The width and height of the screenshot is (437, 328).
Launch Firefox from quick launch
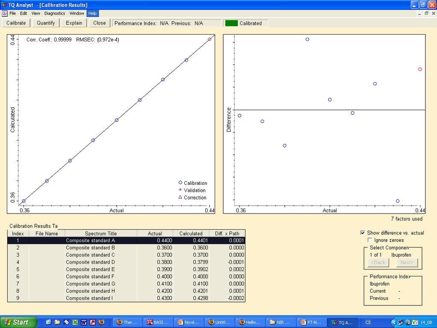(x=102, y=322)
